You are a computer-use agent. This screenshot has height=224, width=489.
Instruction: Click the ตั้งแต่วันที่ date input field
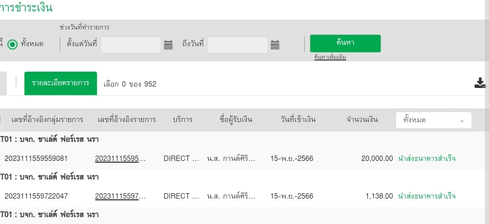[131, 45]
